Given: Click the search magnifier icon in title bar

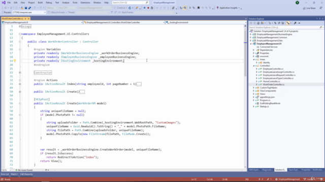Looking at the screenshot, I should [x=147, y=3].
